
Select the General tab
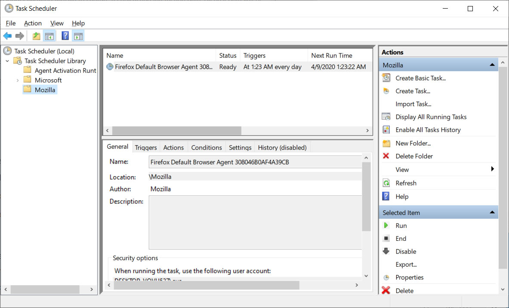[x=117, y=146]
